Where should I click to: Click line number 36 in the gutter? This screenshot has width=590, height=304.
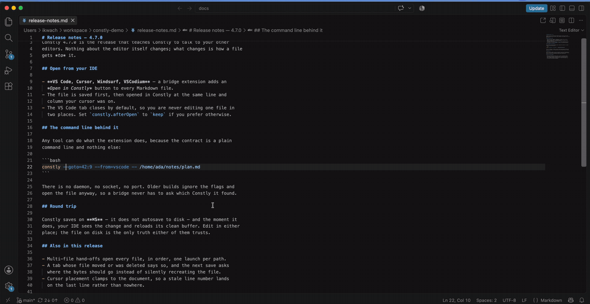[x=29, y=259]
